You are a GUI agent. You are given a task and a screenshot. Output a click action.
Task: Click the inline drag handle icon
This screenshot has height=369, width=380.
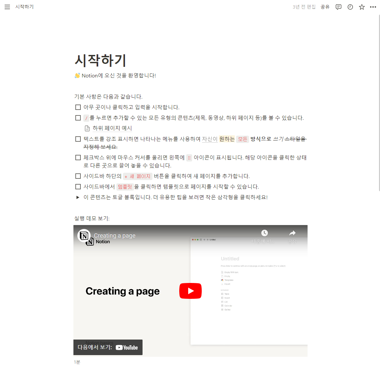[x=189, y=158]
